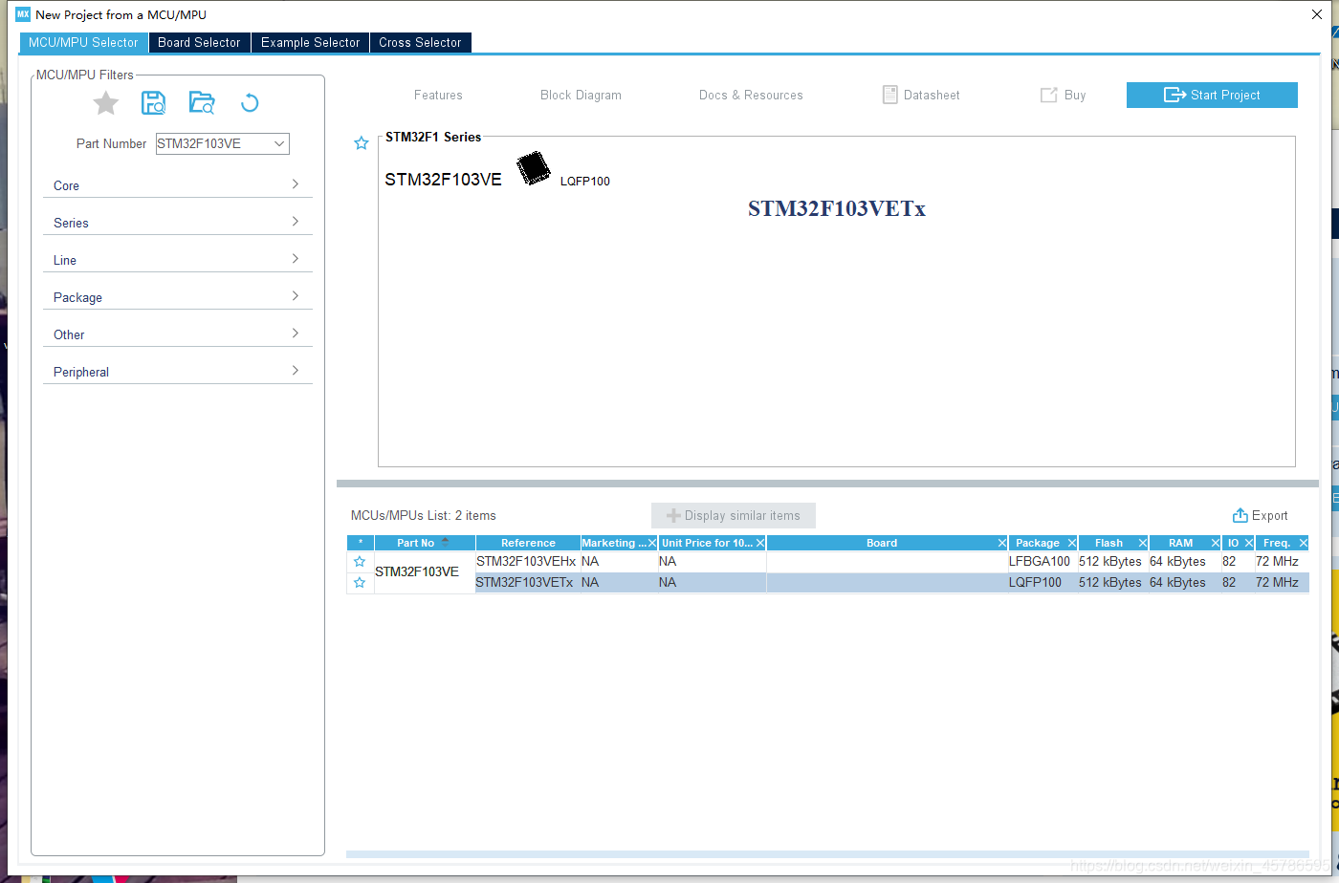Click the LQFP100 package table cell

click(x=1042, y=583)
